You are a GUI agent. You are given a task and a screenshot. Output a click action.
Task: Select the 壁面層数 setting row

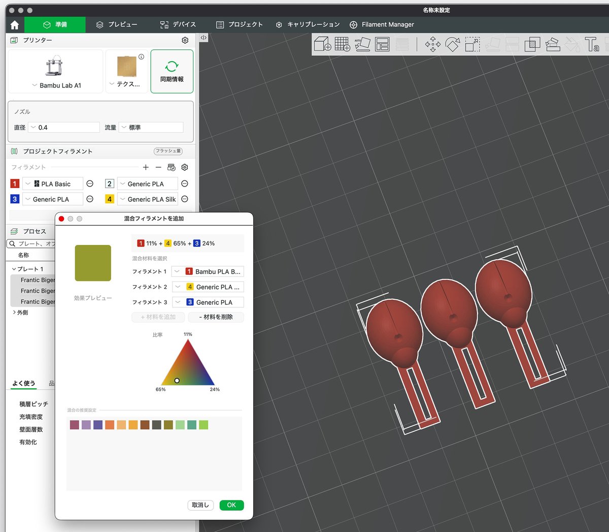[31, 429]
